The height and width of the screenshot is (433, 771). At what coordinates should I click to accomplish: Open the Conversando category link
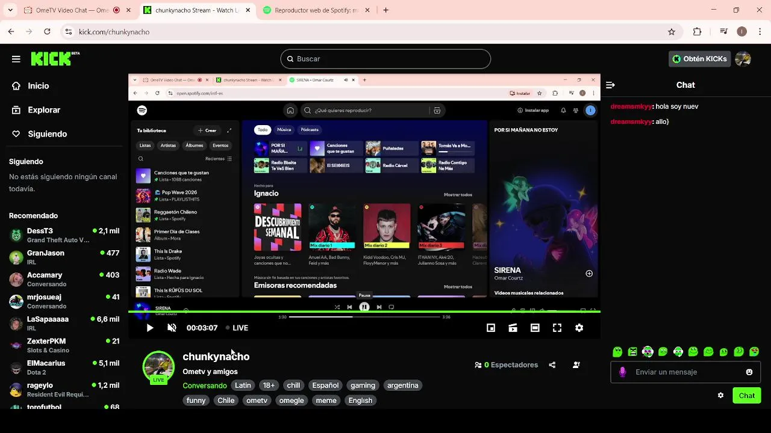pos(205,385)
